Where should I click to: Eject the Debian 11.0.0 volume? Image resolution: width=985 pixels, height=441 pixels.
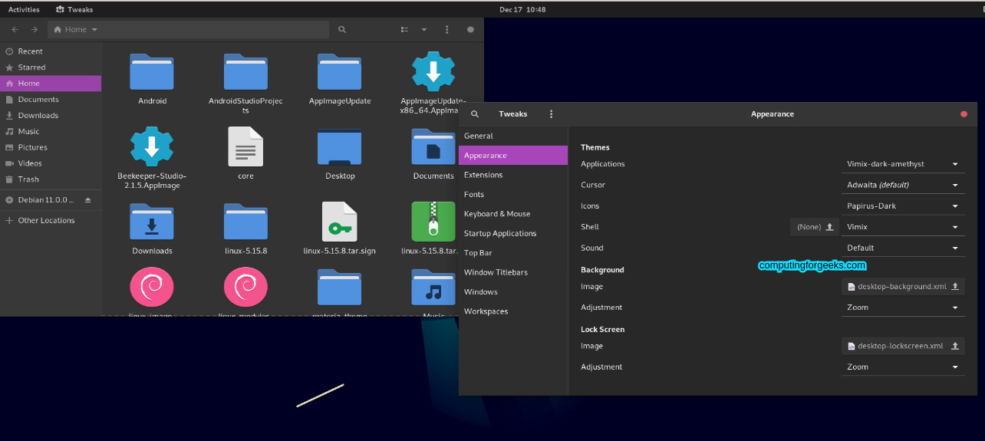tap(87, 200)
